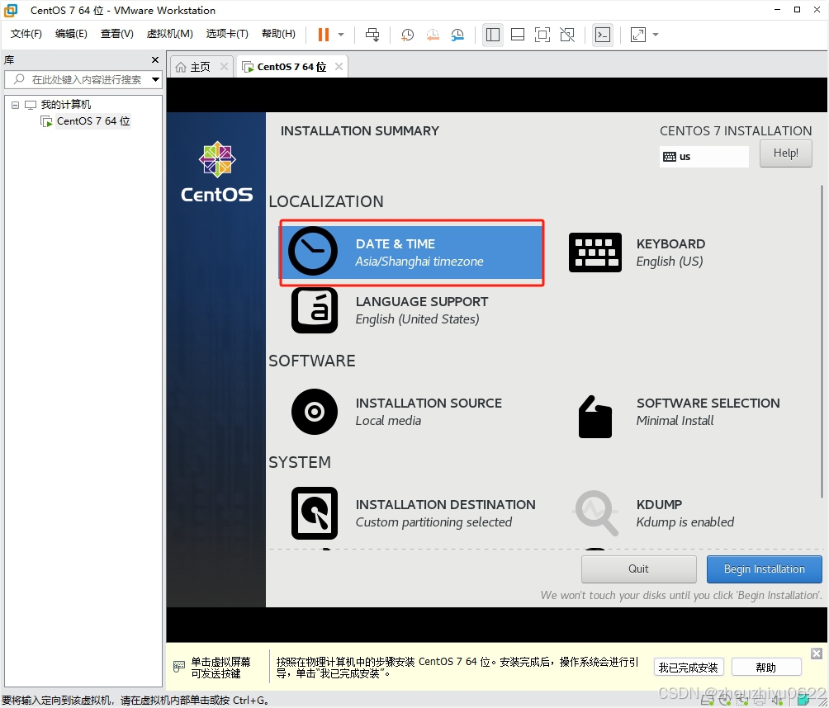Open the stretch display dropdown arrow

click(x=656, y=35)
